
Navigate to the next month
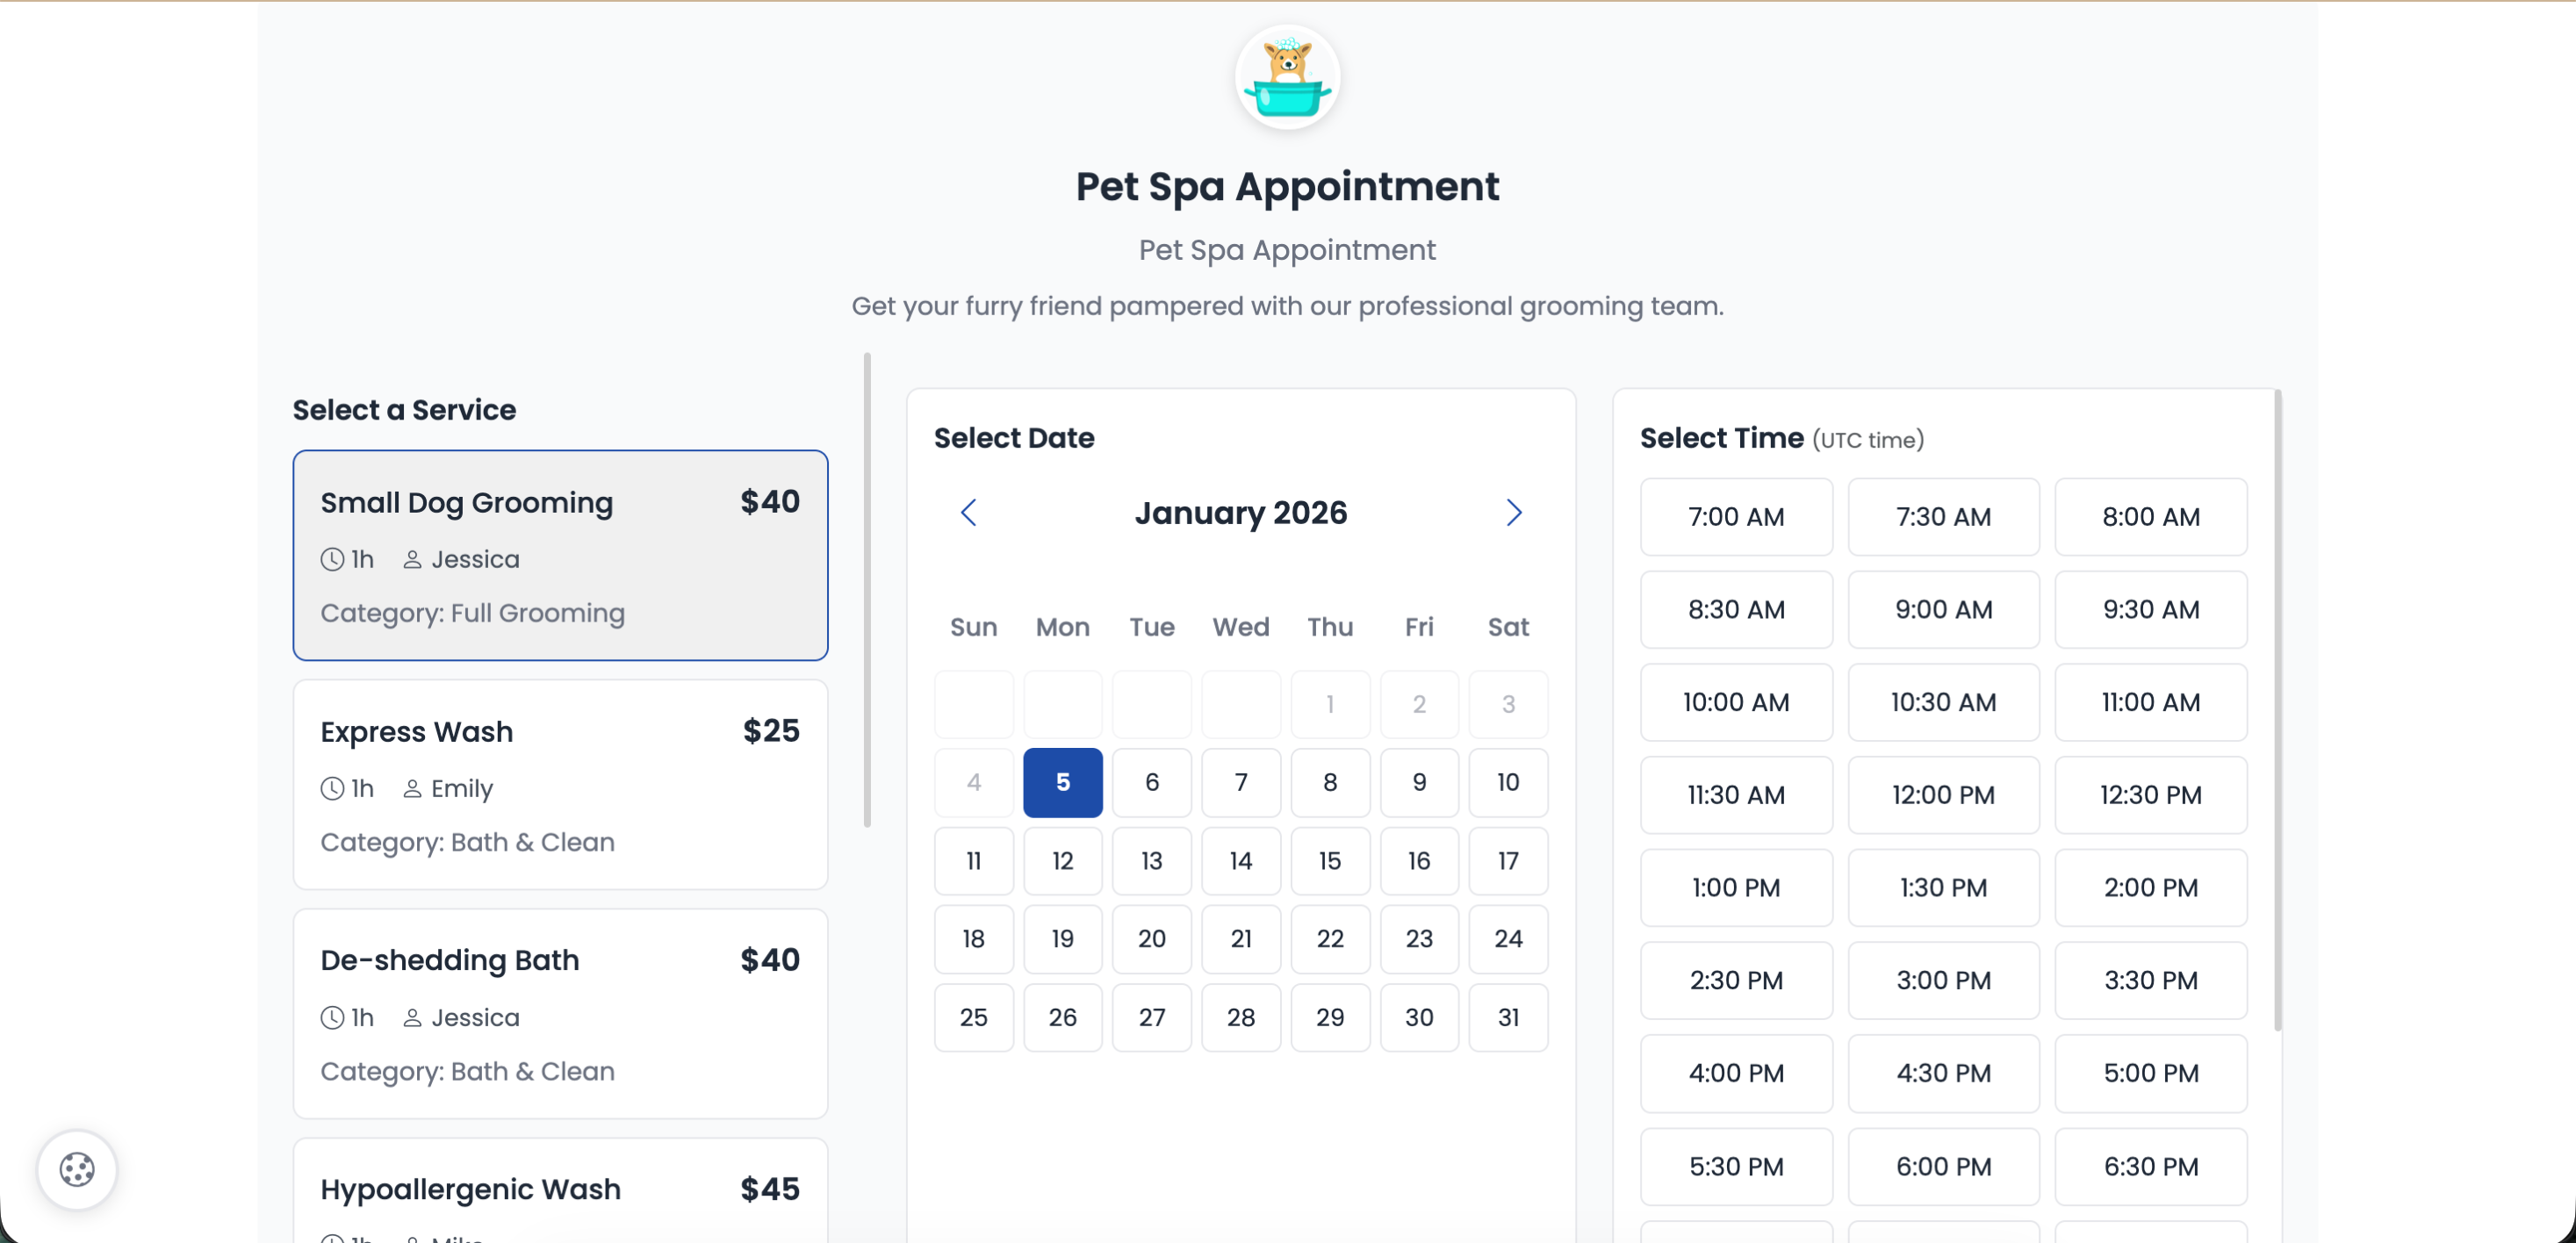1514,512
